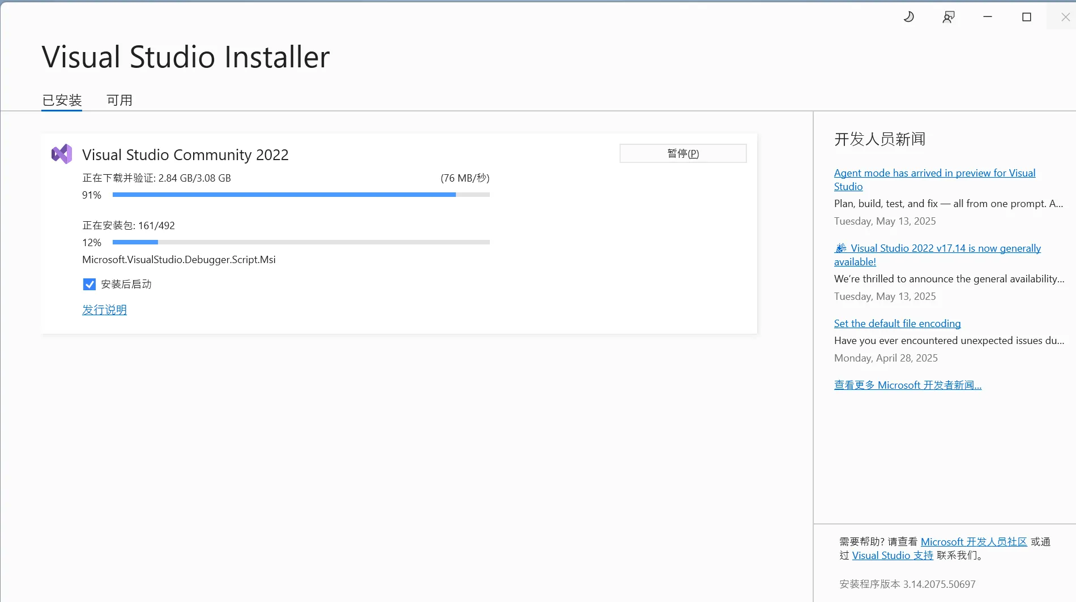Image resolution: width=1076 pixels, height=602 pixels.
Task: Click the party emoji before v17.14 news
Action: click(841, 248)
